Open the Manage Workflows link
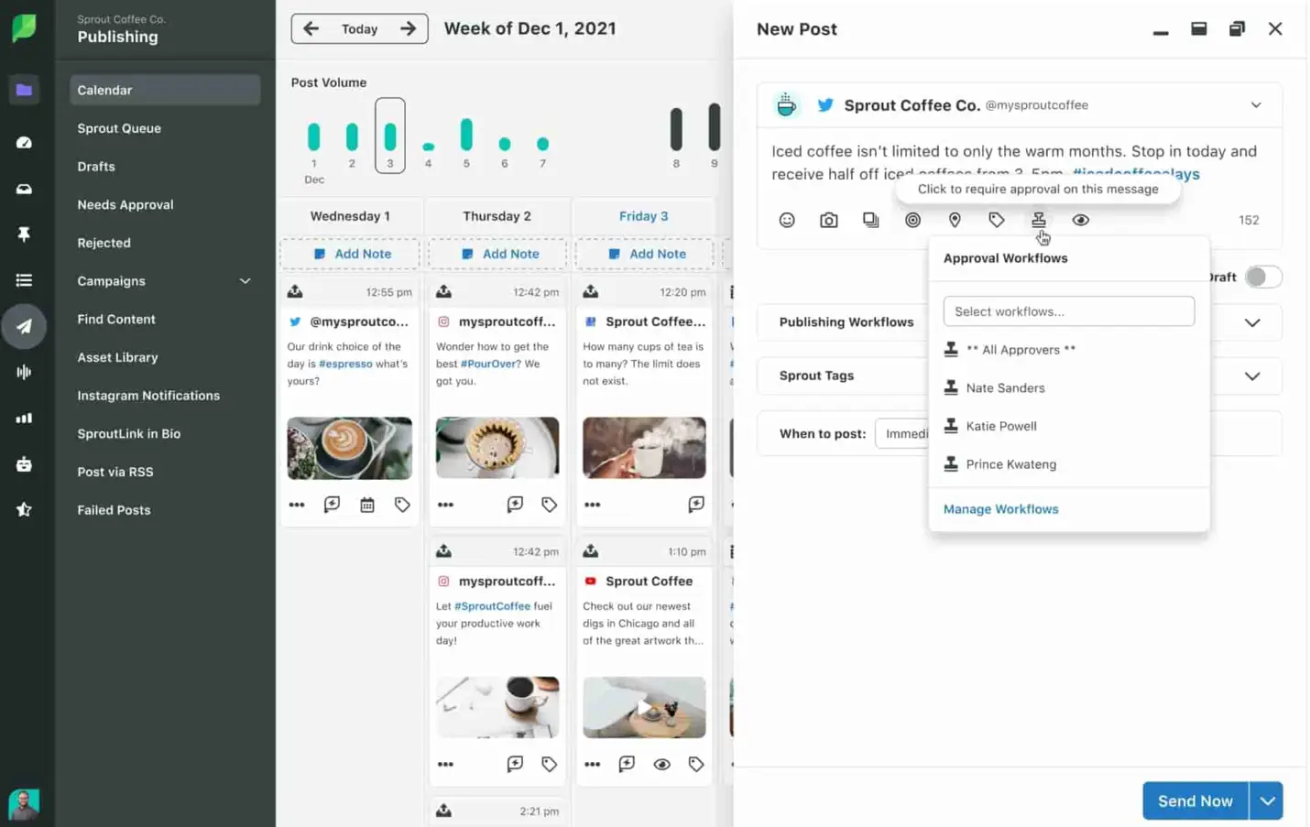The width and height of the screenshot is (1310, 827). click(1000, 509)
